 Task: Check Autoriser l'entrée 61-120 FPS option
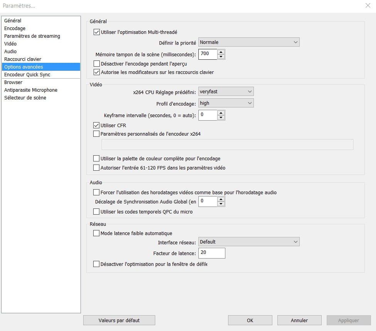(x=96, y=167)
